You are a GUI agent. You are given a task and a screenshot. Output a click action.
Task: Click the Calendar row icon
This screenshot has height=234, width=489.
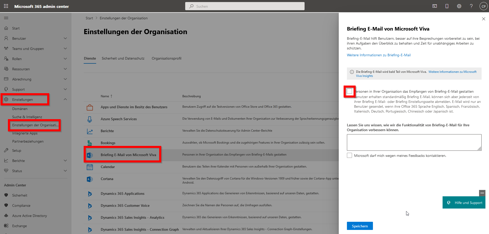(x=90, y=167)
